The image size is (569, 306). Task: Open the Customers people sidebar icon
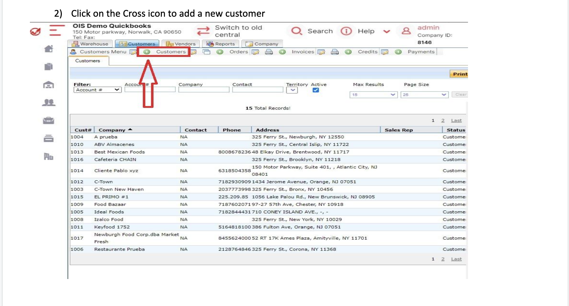[48, 103]
